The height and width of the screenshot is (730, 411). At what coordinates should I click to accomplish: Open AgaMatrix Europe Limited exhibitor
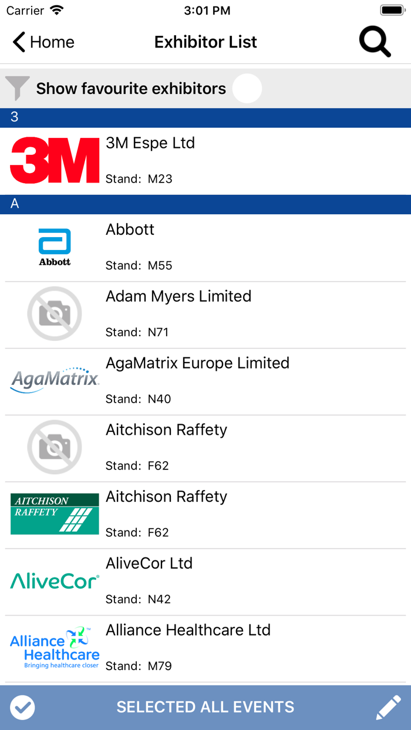tap(197, 363)
